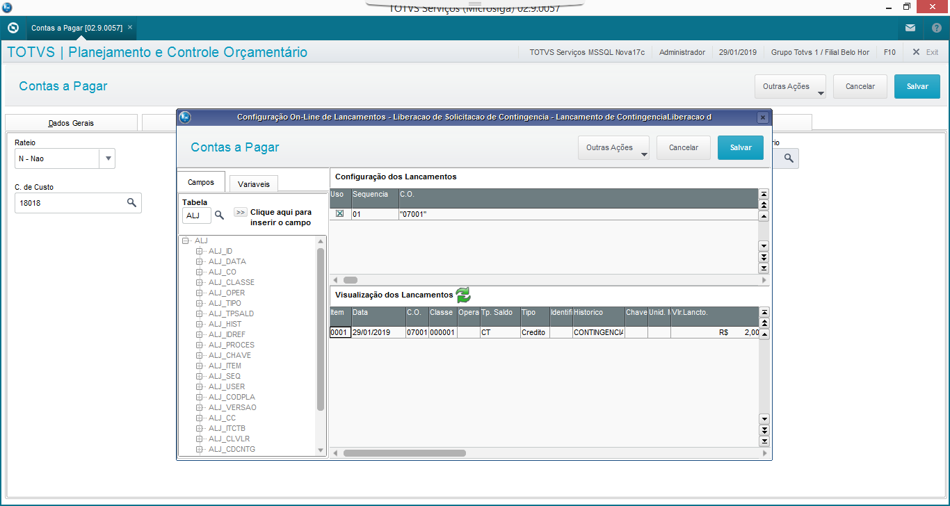950x506 pixels.
Task: Select the ALJ_PROCES tree item
Action: coord(231,345)
